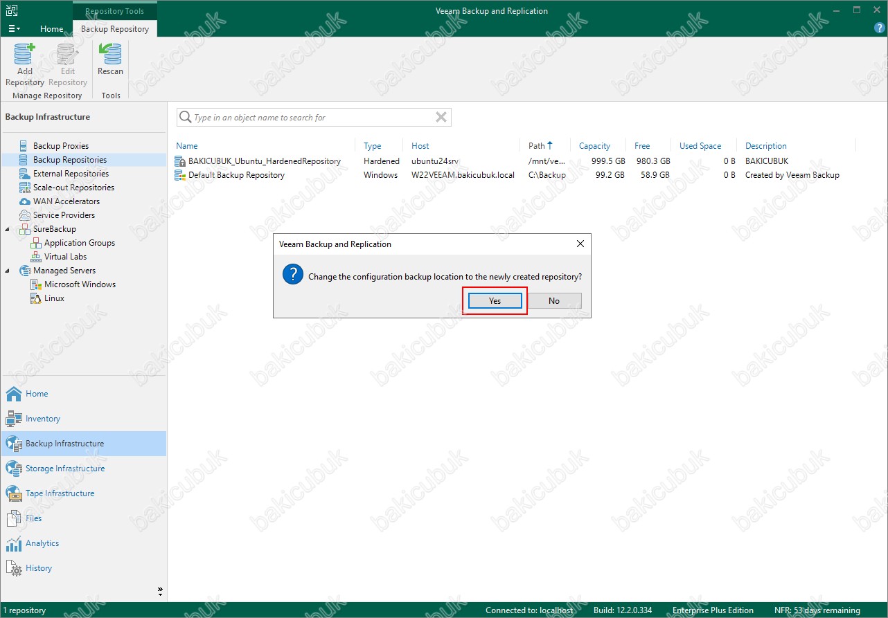
Task: Select Application Groups node
Action: [80, 243]
